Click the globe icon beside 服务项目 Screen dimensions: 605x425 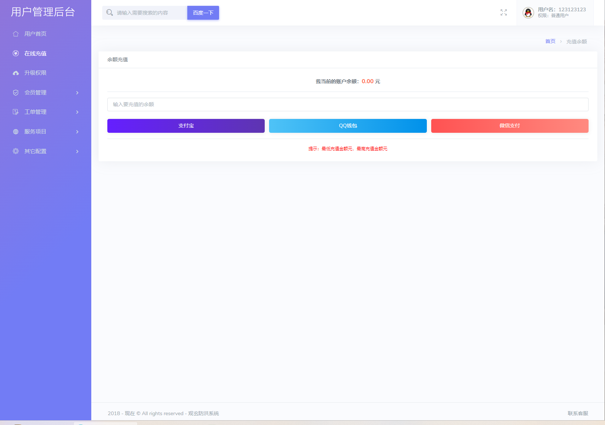click(16, 132)
